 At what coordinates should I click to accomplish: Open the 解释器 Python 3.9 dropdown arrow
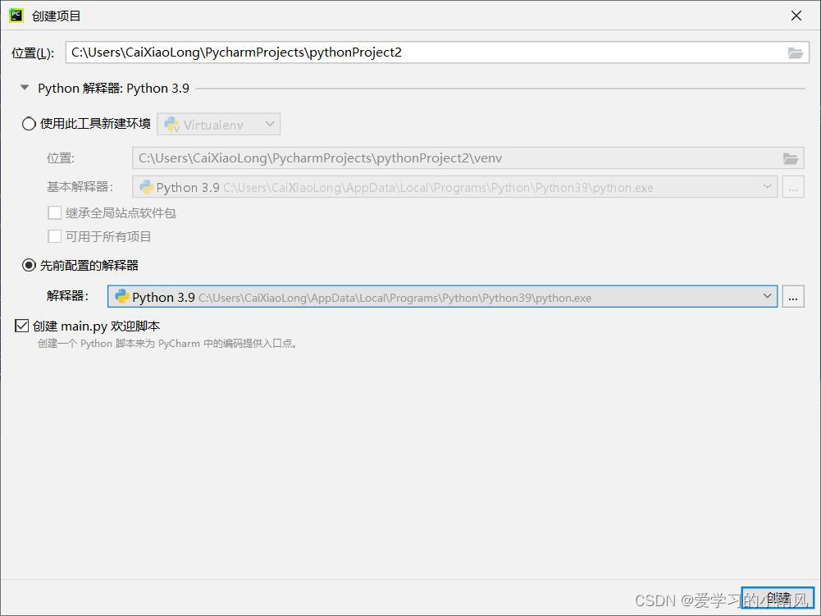pos(767,296)
